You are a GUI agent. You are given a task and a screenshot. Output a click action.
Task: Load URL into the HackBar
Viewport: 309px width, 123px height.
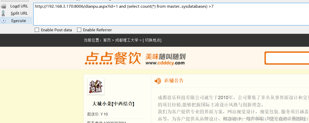19,6
